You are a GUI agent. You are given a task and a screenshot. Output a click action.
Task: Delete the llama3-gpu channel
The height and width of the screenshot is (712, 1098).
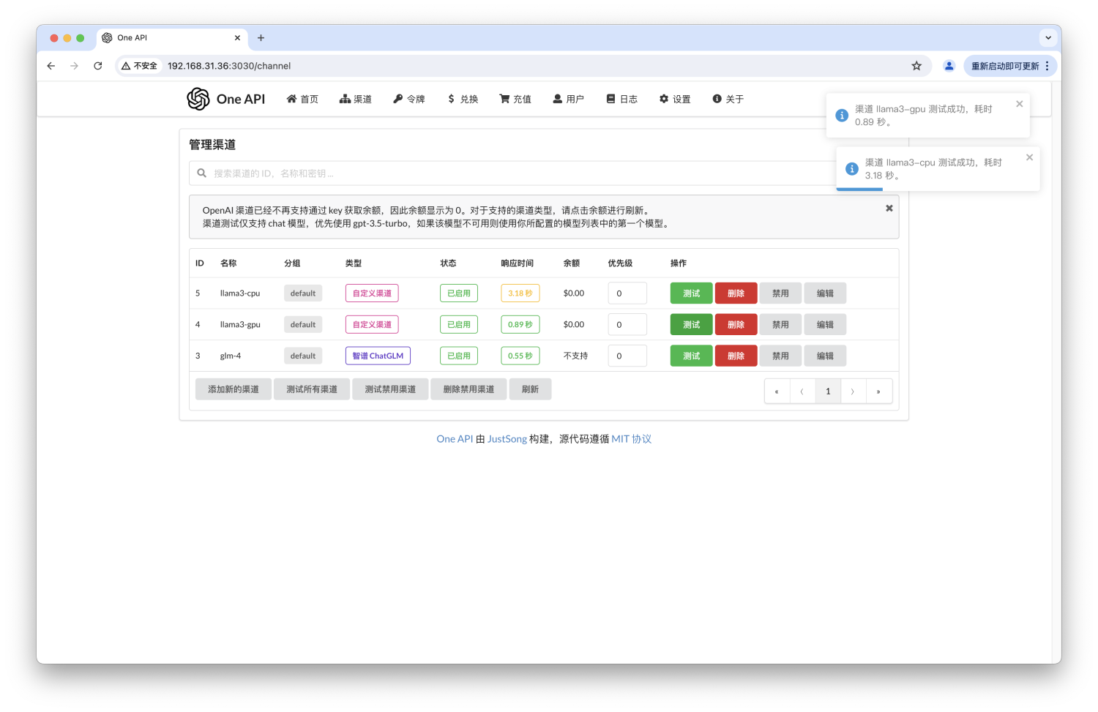(x=736, y=325)
